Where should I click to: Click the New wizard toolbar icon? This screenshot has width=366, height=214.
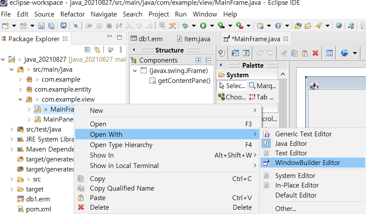tap(5, 26)
